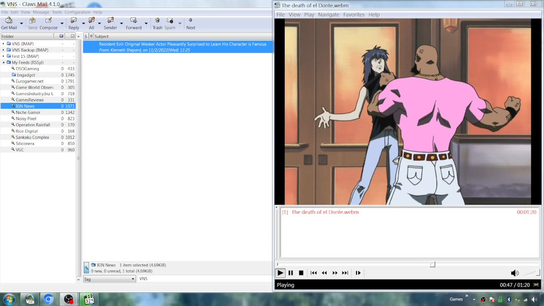The image size is (544, 306).
Task: Expand the VNS Backup (IMAP) account
Action: click(x=4, y=50)
